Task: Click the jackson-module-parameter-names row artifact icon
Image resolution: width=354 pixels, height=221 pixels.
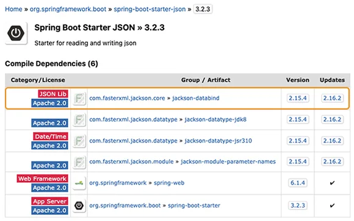Action: (x=79, y=162)
